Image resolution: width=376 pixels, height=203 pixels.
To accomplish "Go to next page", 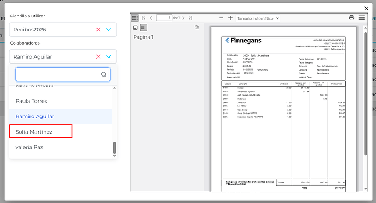I will tap(183, 18).
